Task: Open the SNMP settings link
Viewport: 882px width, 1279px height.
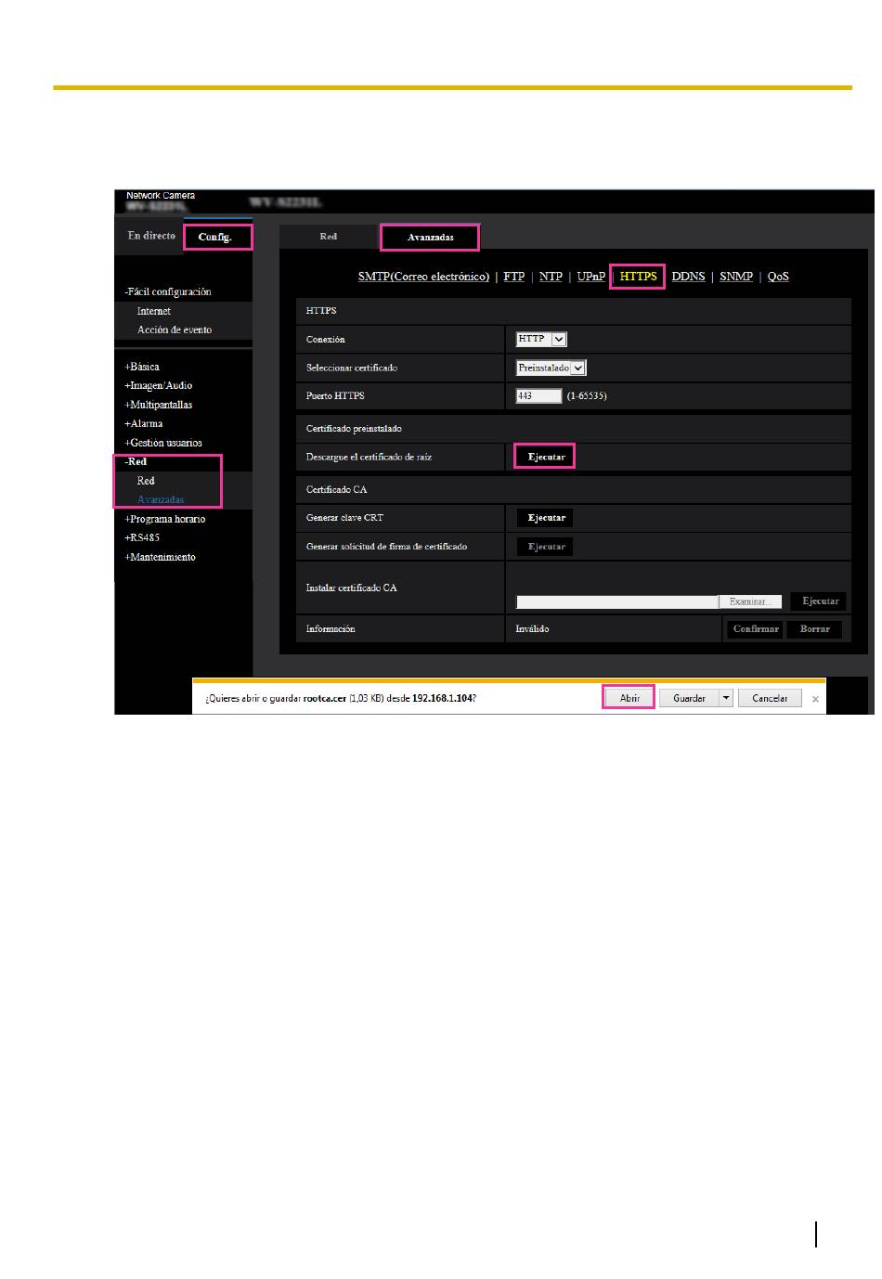Action: (736, 277)
